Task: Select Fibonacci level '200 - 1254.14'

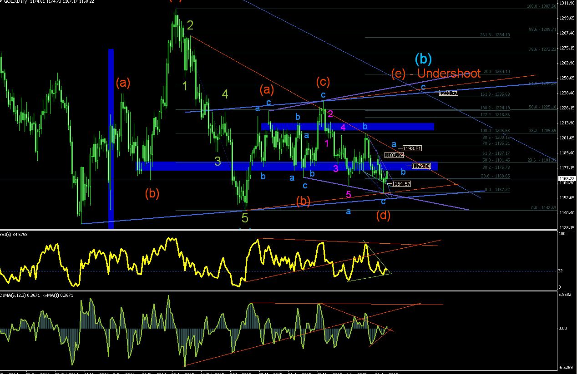Action: [496, 72]
